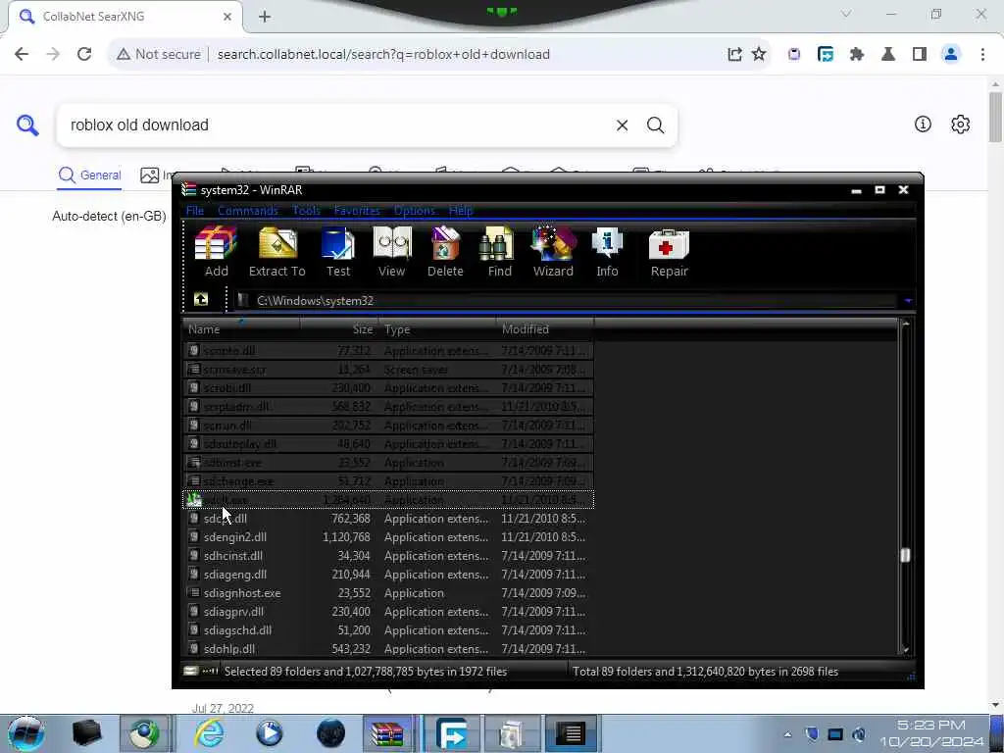
Task: Click the Repair archive toolbar icon
Action: coord(669,252)
